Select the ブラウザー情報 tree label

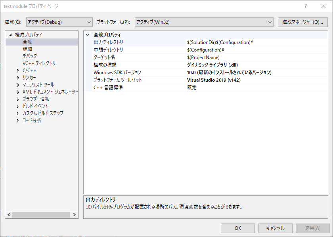click(36, 99)
